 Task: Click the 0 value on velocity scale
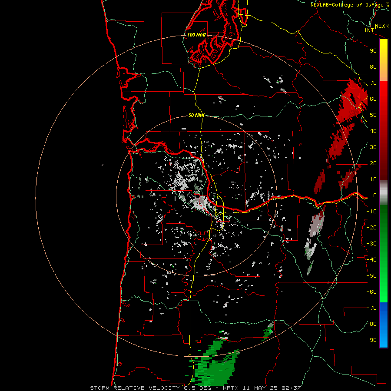point(375,195)
